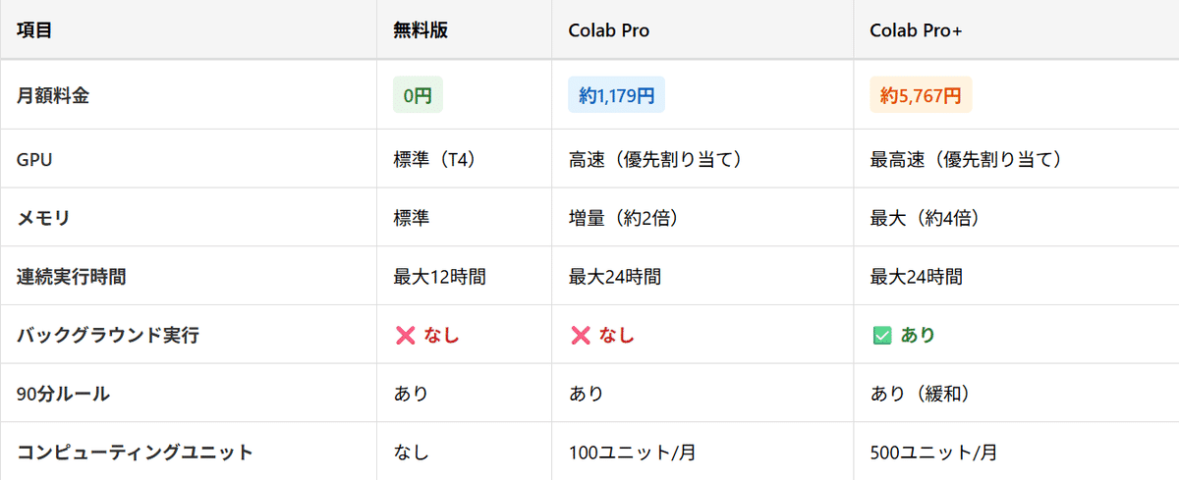
Task: Click the red cross icon under Colab Pro
Action: [580, 336]
